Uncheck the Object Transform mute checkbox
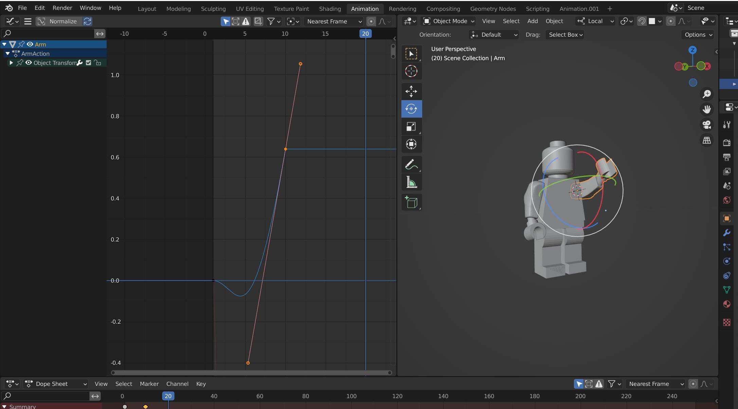Image resolution: width=738 pixels, height=409 pixels. (x=88, y=63)
